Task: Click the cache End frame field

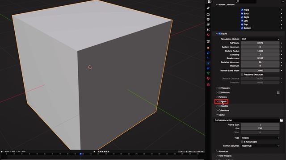Action: click(260, 128)
